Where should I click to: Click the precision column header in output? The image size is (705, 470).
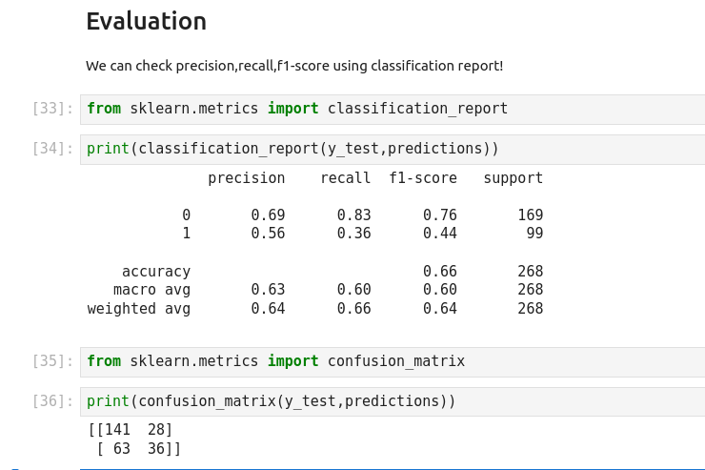(x=246, y=178)
